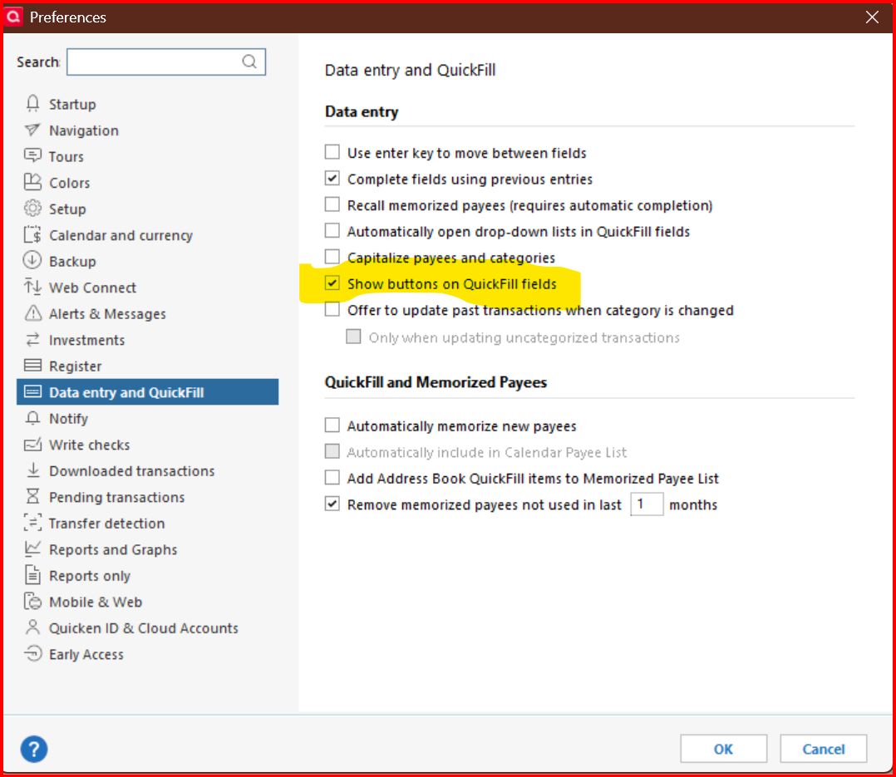Uncheck Remove memorized payees not used

pyautogui.click(x=332, y=504)
